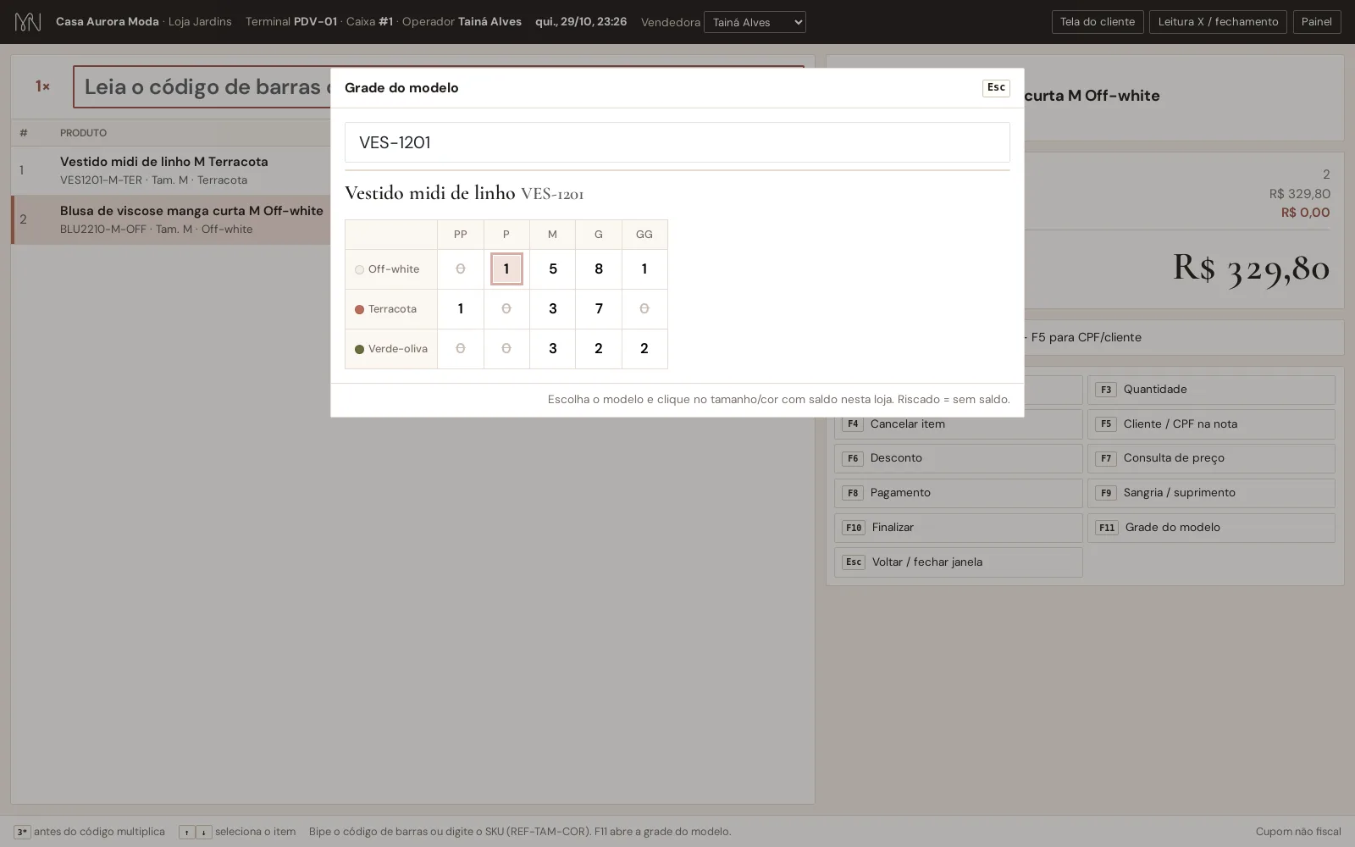Image resolution: width=1355 pixels, height=847 pixels.
Task: Click F7 Consulta de preço
Action: tap(1211, 458)
